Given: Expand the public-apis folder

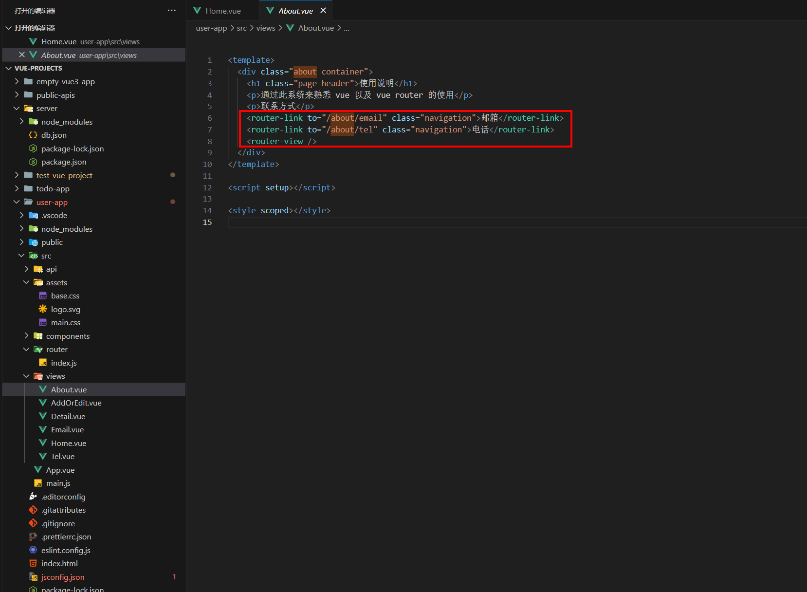Looking at the screenshot, I should point(17,95).
